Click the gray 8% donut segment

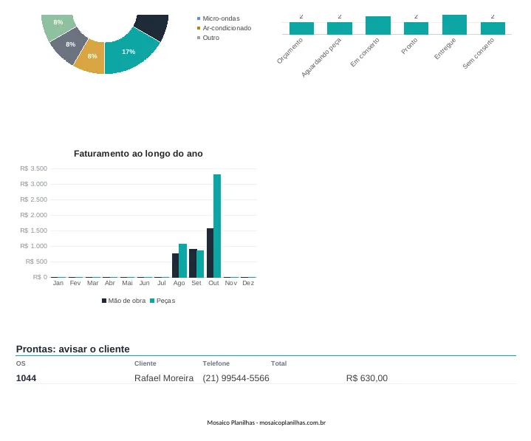pos(69,46)
